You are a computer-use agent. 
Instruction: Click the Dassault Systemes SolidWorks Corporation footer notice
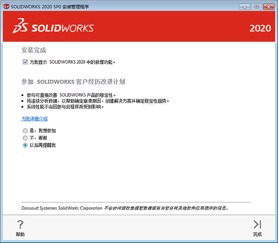click(x=125, y=208)
